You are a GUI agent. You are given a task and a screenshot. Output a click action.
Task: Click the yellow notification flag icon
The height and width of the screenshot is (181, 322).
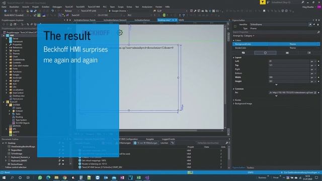pyautogui.click(x=263, y=2)
